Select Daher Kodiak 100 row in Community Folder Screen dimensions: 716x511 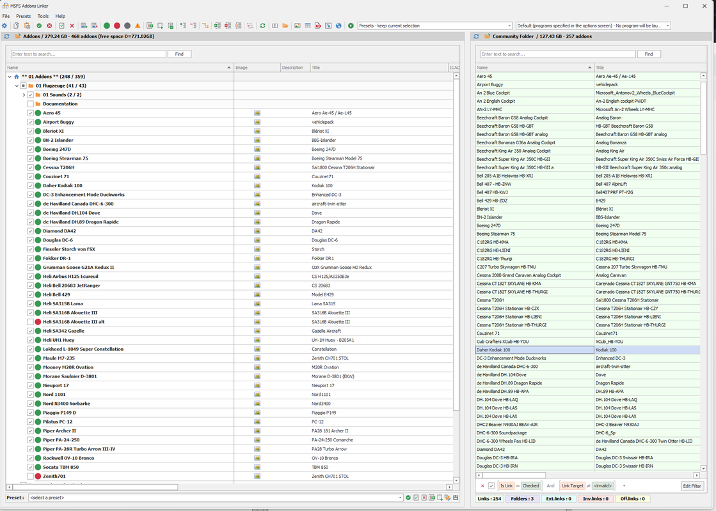(587, 350)
